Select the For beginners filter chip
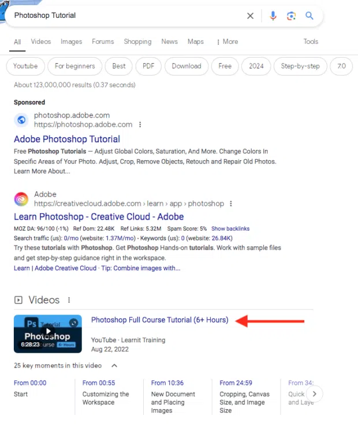 coord(74,66)
